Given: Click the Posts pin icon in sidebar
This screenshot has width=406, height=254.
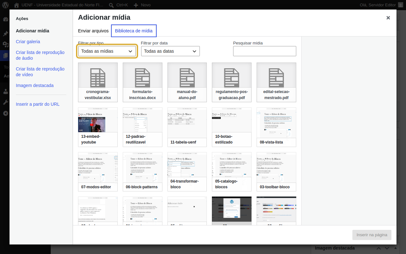Looking at the screenshot, I should coord(5,33).
